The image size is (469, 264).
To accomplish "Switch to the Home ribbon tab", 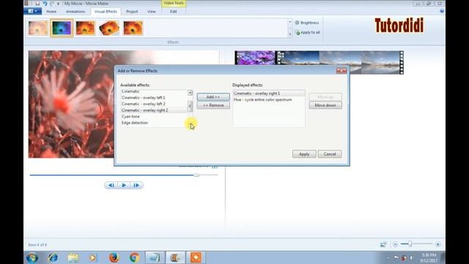I will pyautogui.click(x=51, y=12).
